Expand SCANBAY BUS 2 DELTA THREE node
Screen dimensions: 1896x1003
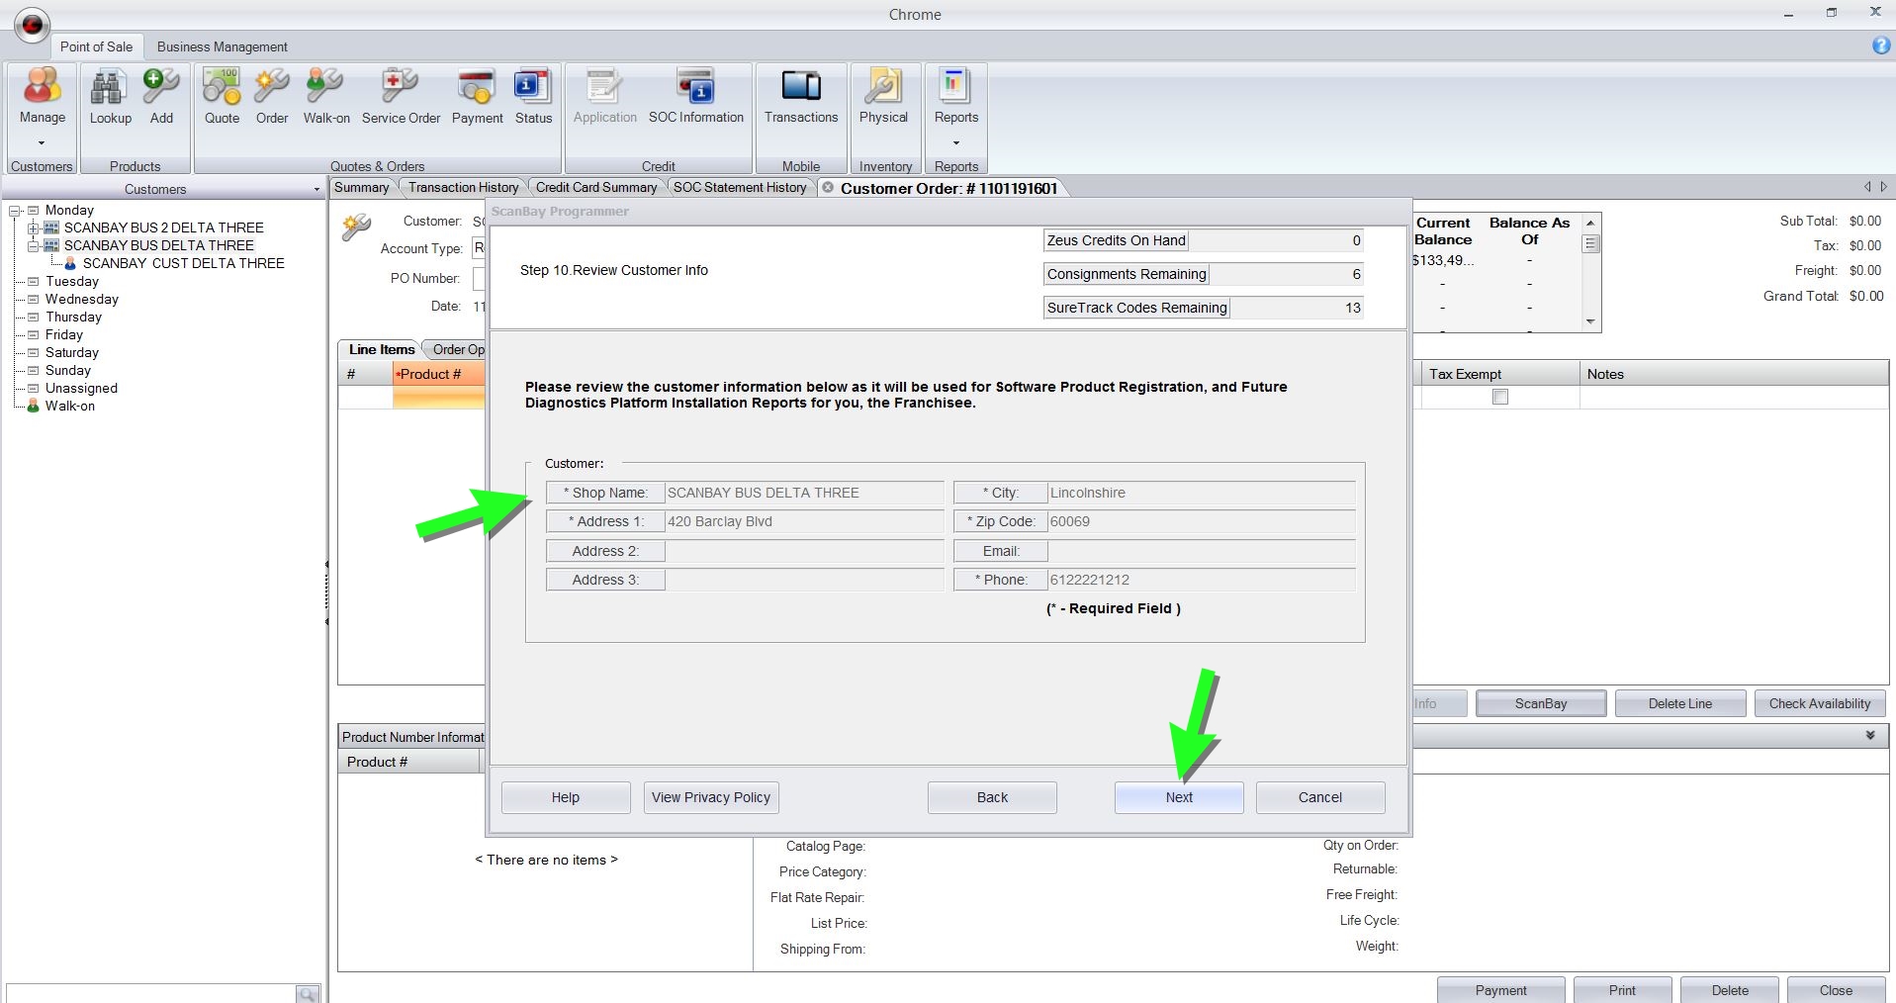pos(33,228)
